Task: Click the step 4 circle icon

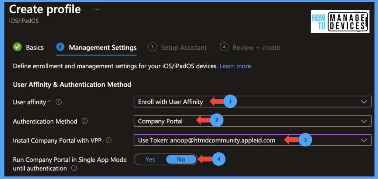Action: pos(224,47)
